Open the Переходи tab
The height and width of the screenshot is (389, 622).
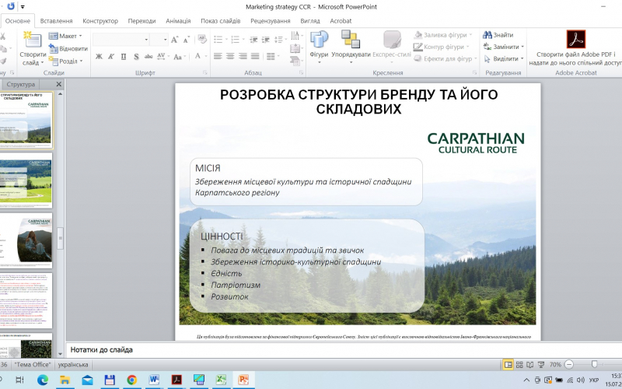(142, 21)
